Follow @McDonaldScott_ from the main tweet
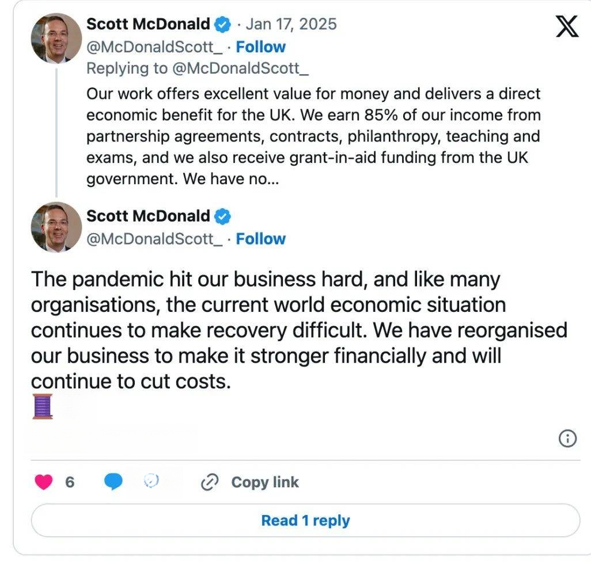 tap(261, 239)
